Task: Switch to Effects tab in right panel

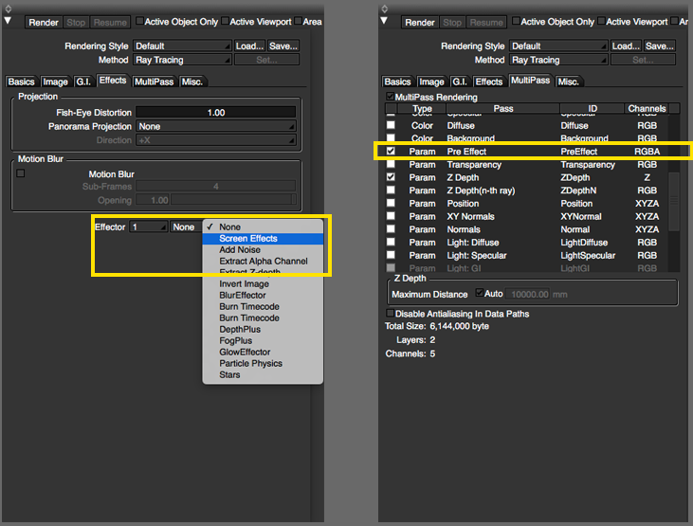Action: (489, 82)
